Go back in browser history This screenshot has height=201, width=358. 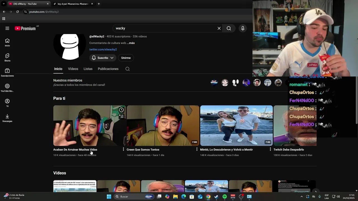coord(4,12)
